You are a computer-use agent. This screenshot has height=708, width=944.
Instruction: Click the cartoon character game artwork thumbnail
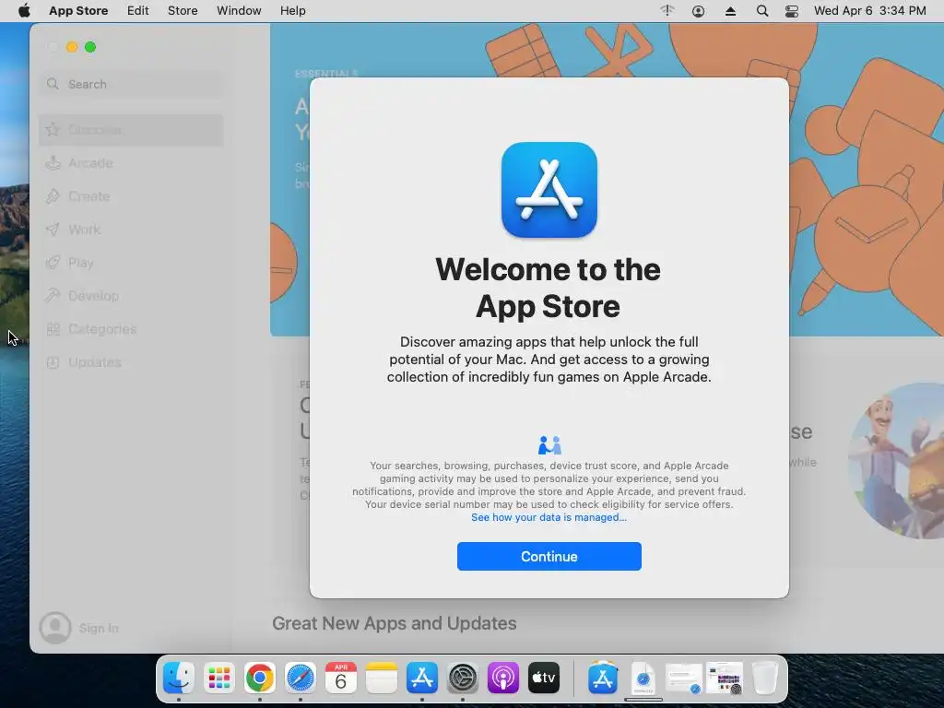click(896, 461)
